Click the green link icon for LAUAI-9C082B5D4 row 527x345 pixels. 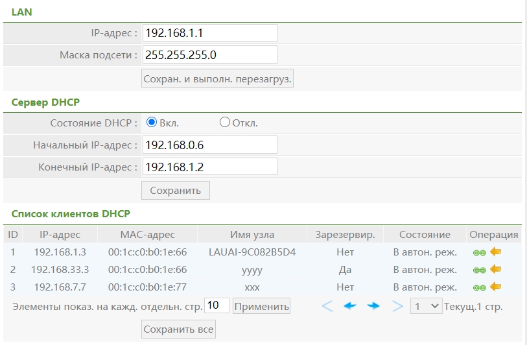479,252
